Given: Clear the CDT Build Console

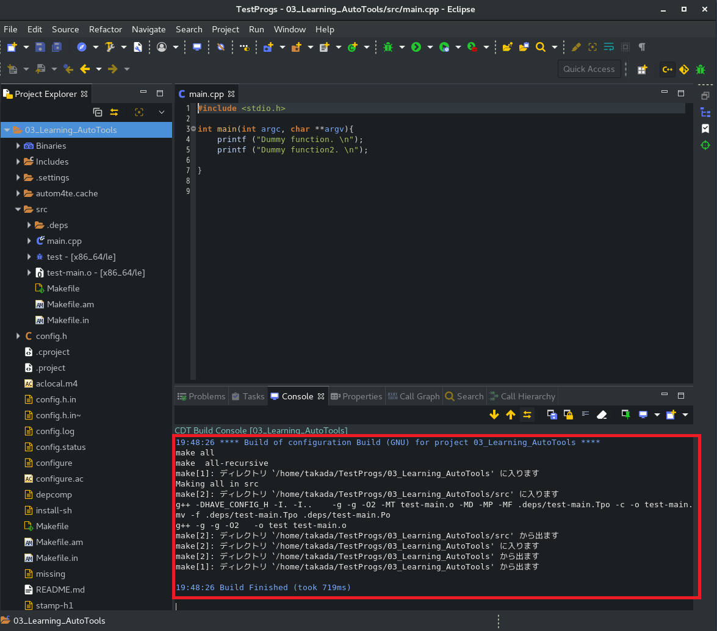Looking at the screenshot, I should [601, 415].
